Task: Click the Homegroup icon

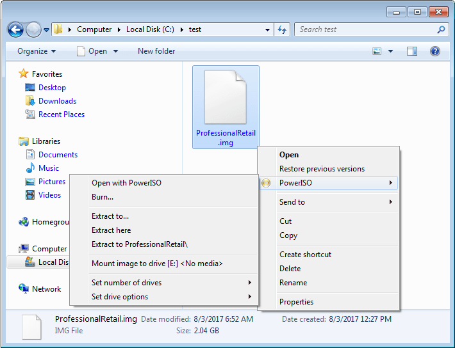Action: (24, 222)
